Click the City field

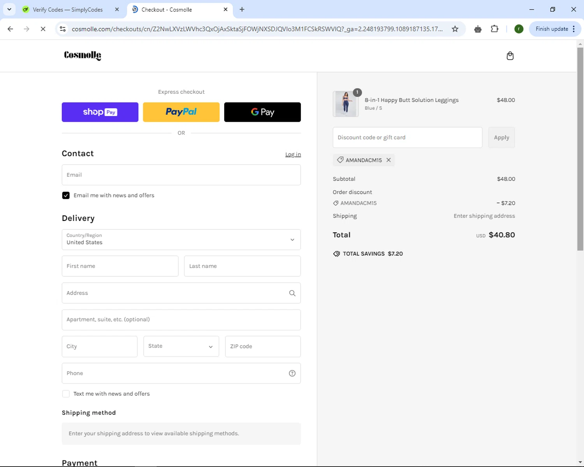point(100,346)
